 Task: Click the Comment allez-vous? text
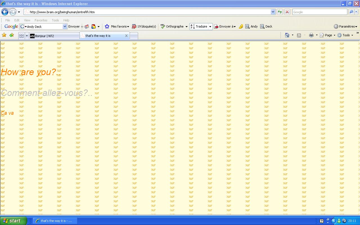(47, 93)
